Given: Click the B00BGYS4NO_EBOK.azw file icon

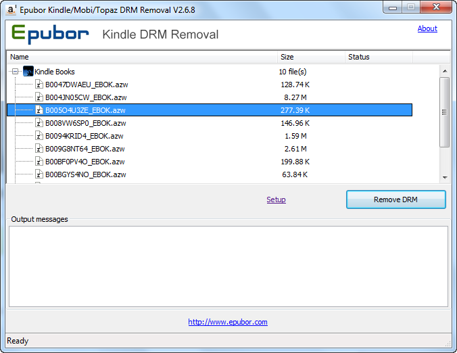Looking at the screenshot, I should (39, 174).
